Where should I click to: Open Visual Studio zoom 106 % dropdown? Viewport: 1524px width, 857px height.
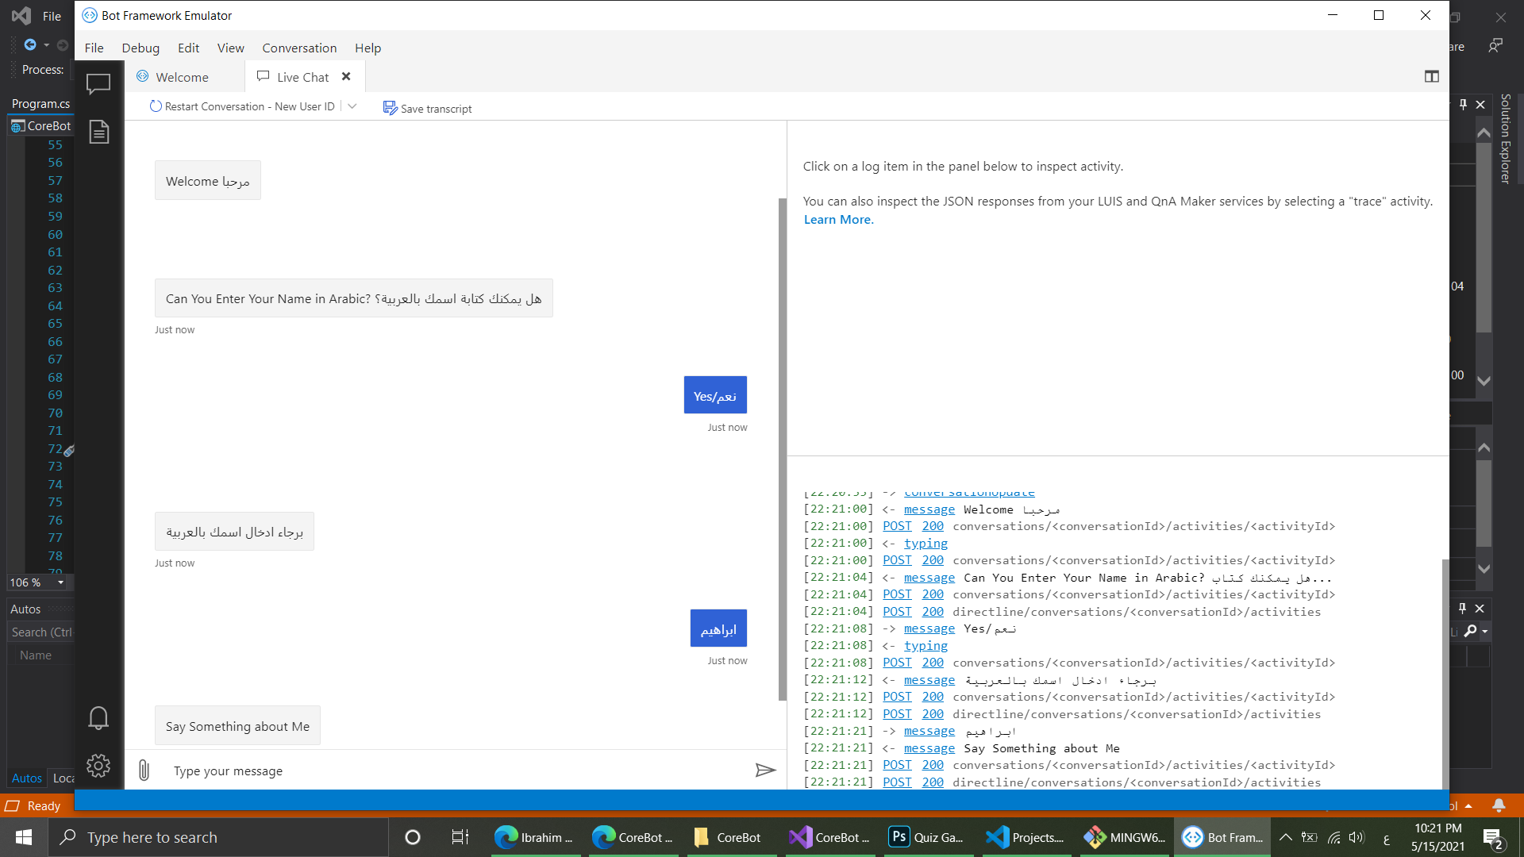(x=60, y=582)
